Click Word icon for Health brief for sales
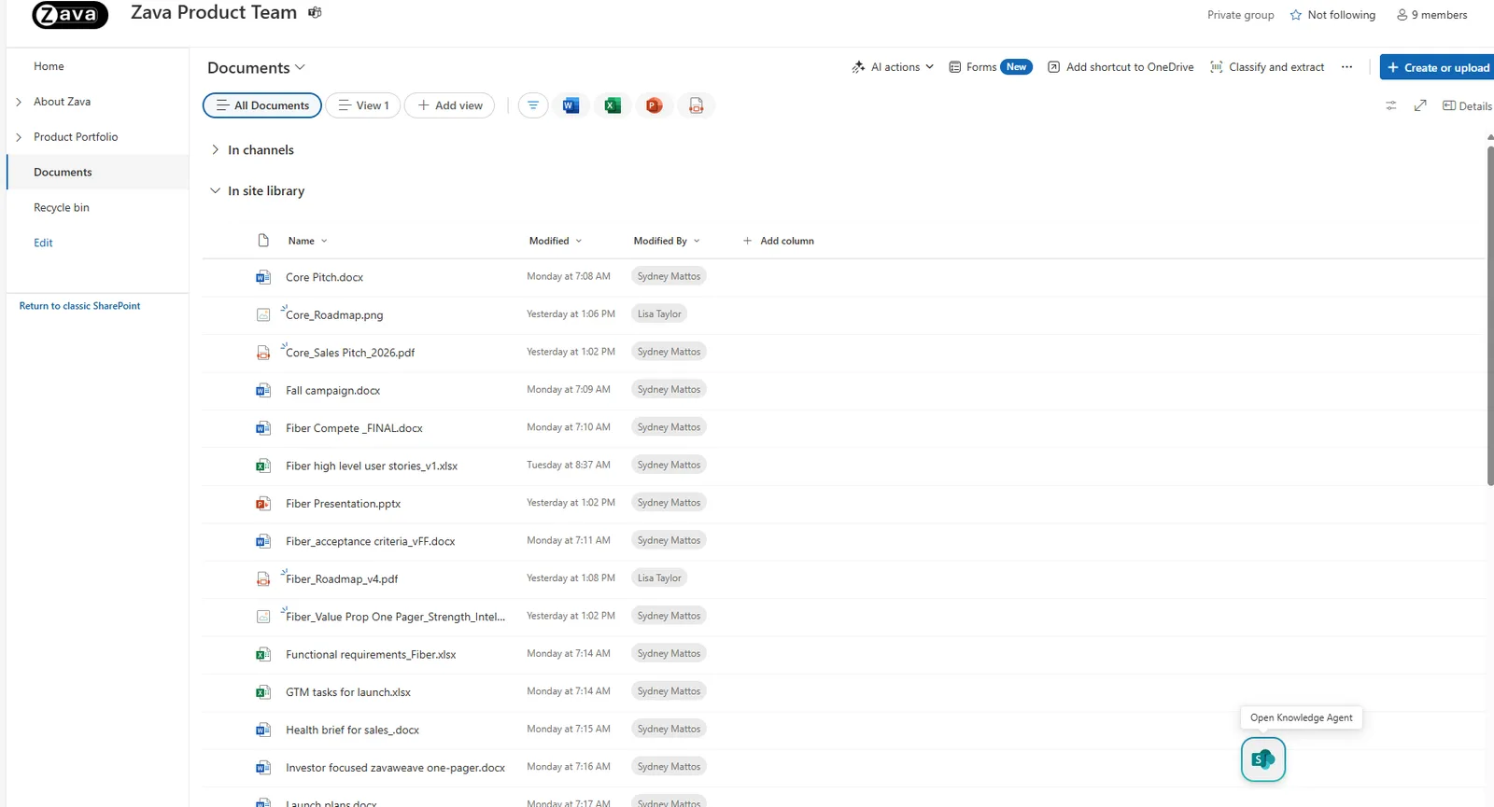The width and height of the screenshot is (1494, 807). [x=263, y=730]
